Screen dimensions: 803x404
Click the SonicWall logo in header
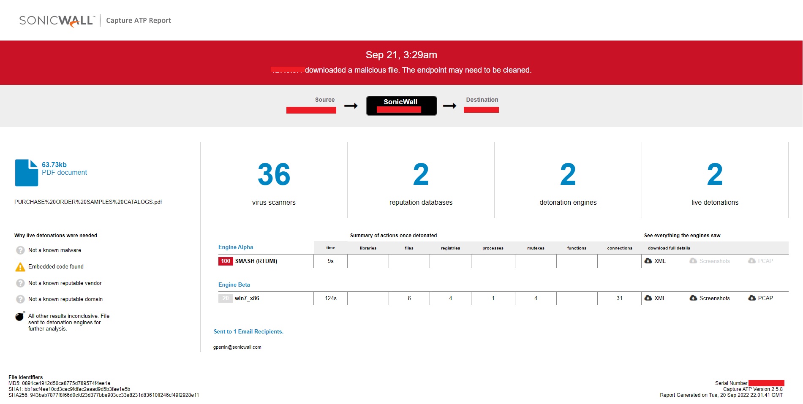pyautogui.click(x=57, y=21)
